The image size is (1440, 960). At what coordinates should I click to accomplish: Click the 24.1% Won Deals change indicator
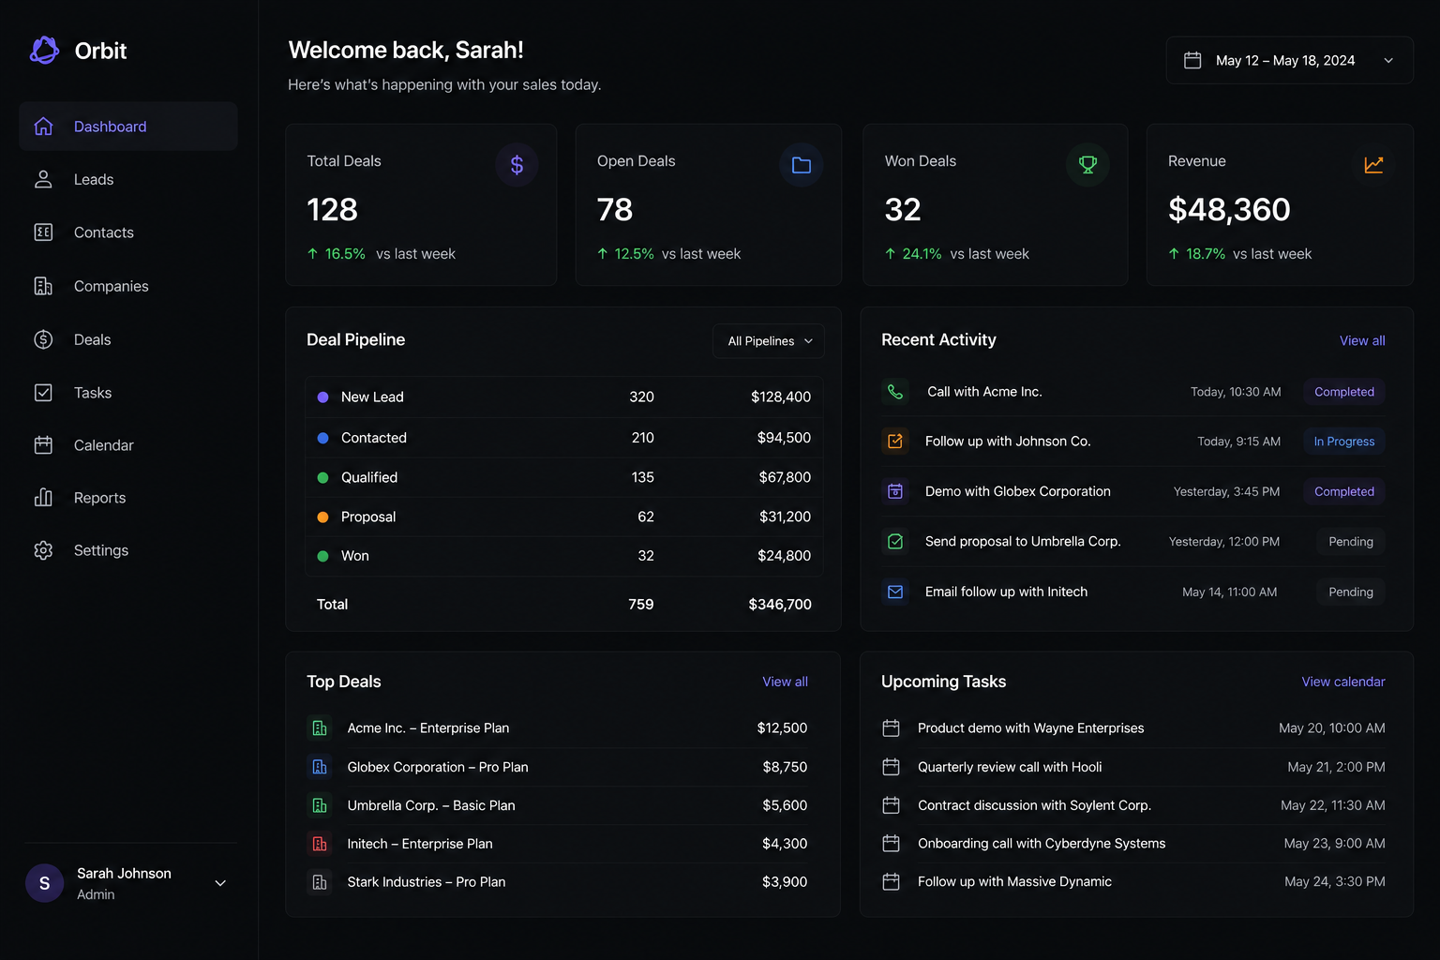click(x=913, y=254)
